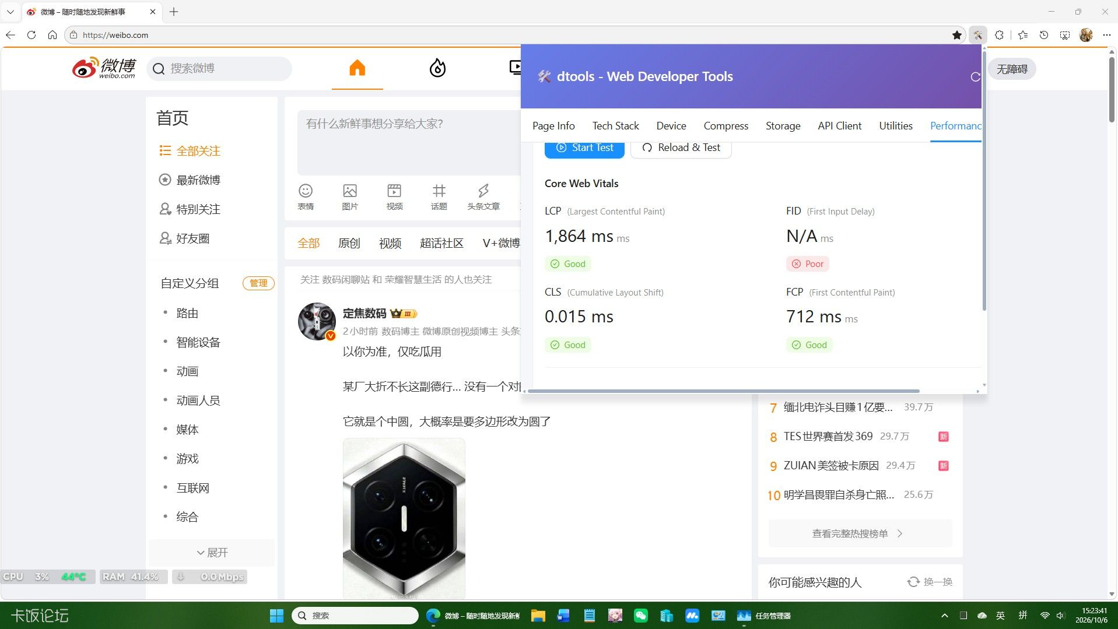Viewport: 1118px width, 629px height.
Task: Open the 路由 custom group
Action: [x=188, y=314]
